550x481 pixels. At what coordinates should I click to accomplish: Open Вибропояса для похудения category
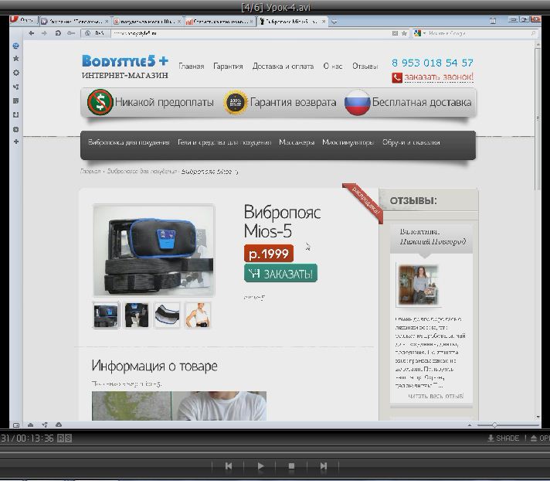129,142
